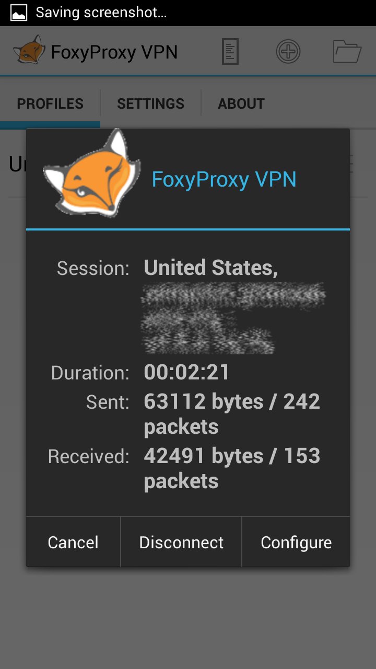Switch to the PROFILES tab
Image resolution: width=376 pixels, height=669 pixels.
tap(50, 103)
